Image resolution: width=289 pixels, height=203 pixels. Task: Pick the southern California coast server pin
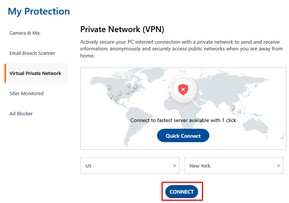pos(111,96)
